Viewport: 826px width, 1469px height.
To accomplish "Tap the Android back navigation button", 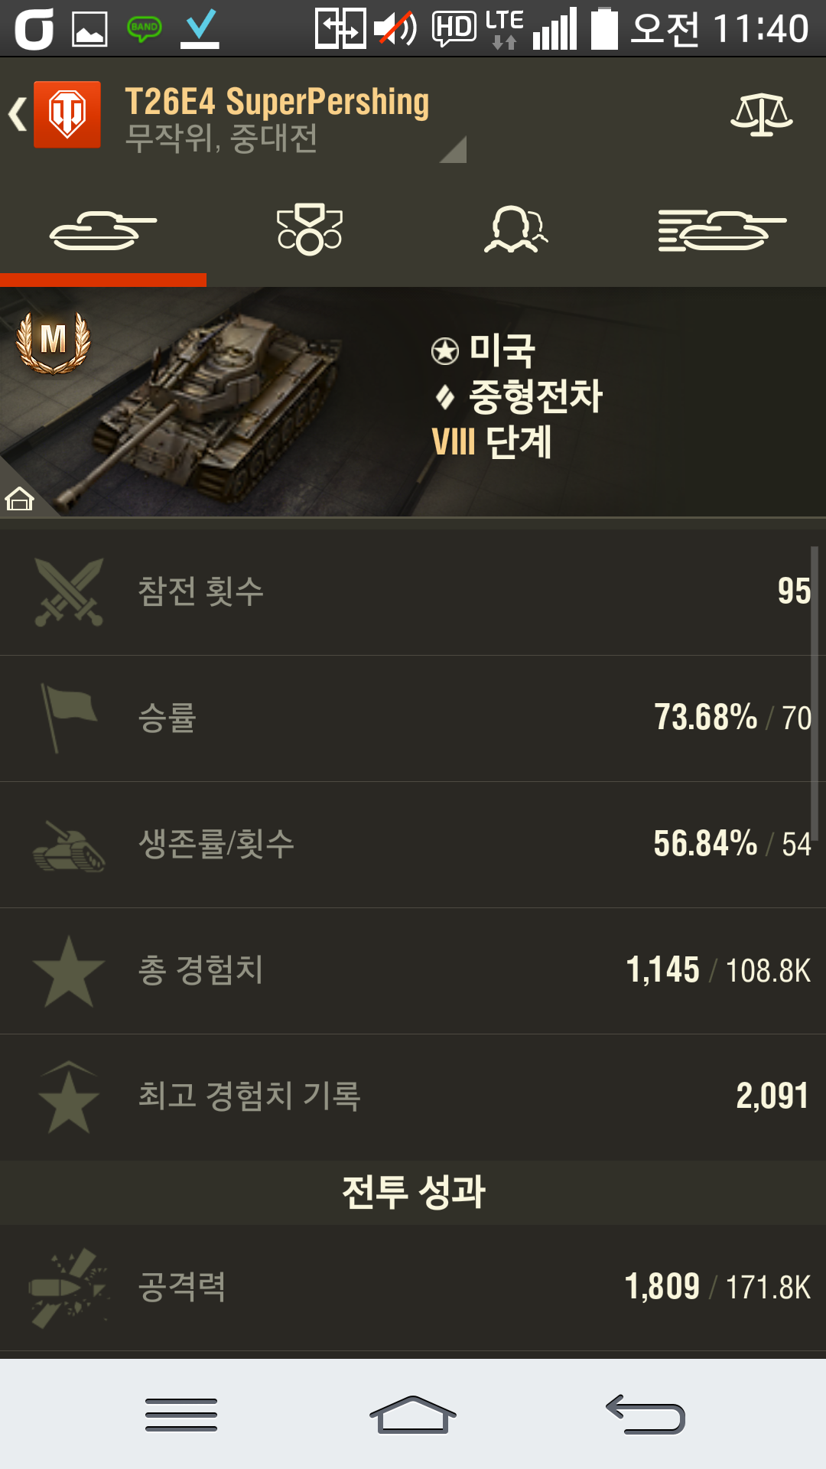I will tap(646, 1415).
